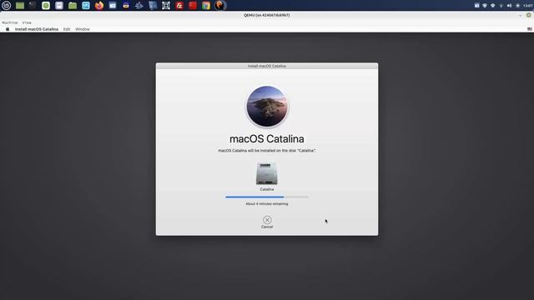Launch the terminal from the panel
The width and height of the screenshot is (534, 300).
tap(33, 6)
